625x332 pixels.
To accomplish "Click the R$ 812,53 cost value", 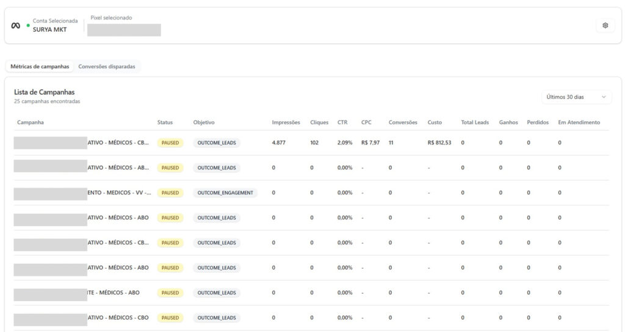I will (x=439, y=143).
